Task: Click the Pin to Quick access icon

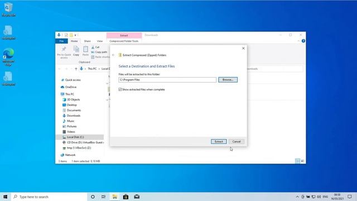Action: point(64,49)
